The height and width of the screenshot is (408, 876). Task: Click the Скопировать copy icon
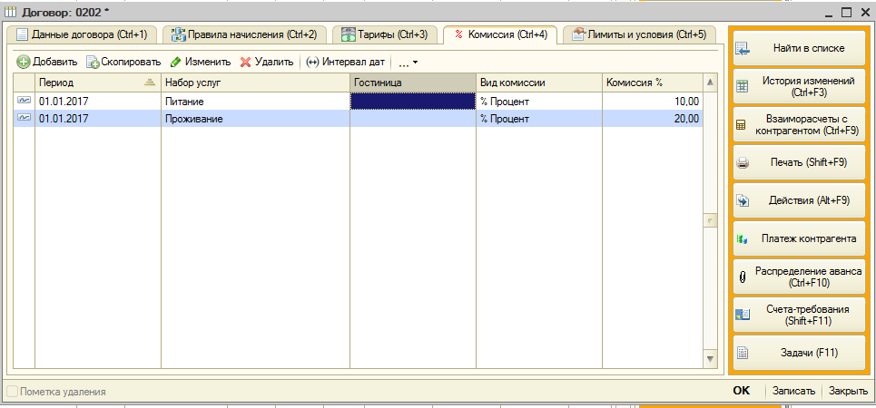[93, 62]
